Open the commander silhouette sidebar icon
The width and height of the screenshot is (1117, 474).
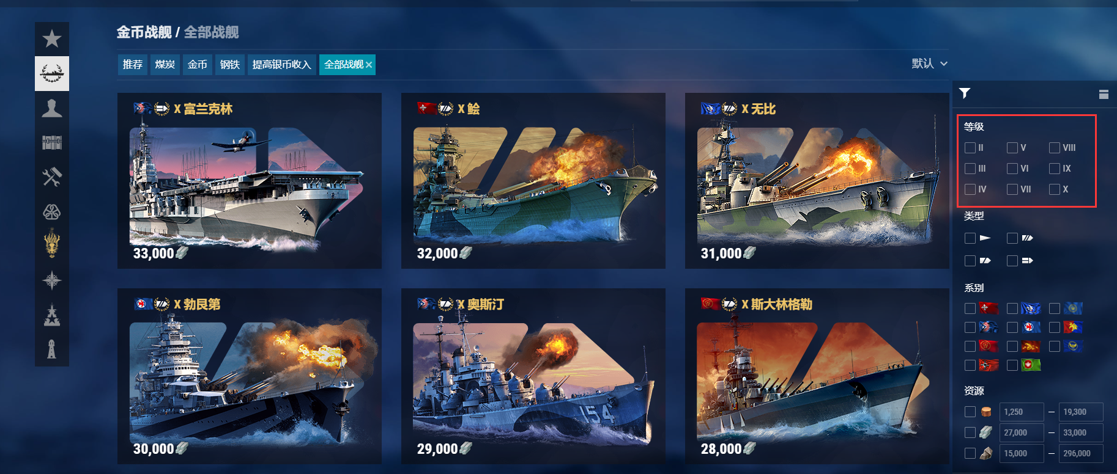52,108
